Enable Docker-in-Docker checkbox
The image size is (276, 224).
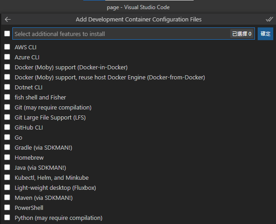click(x=7, y=67)
